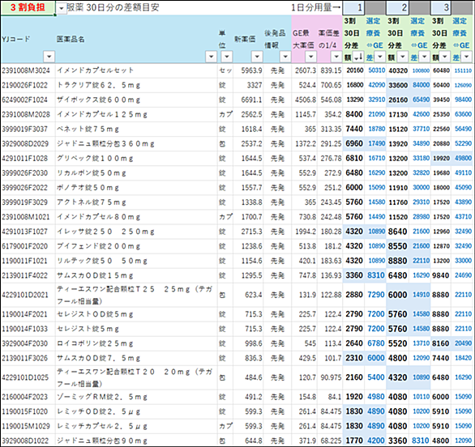Select the レミッチカプセル2.5μg cell
The image size is (475, 447).
tap(136, 427)
